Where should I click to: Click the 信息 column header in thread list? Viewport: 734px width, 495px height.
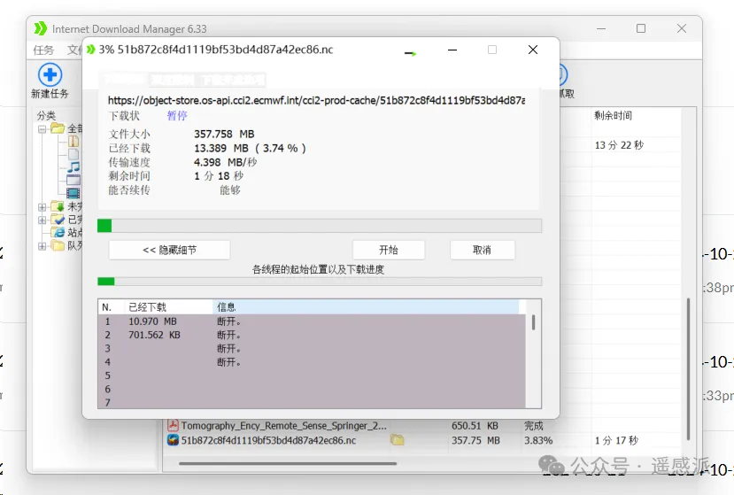point(366,307)
